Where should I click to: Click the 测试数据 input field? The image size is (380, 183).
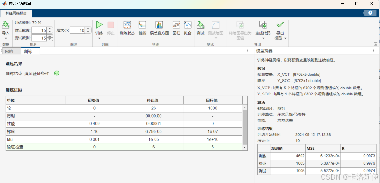pos(39,38)
